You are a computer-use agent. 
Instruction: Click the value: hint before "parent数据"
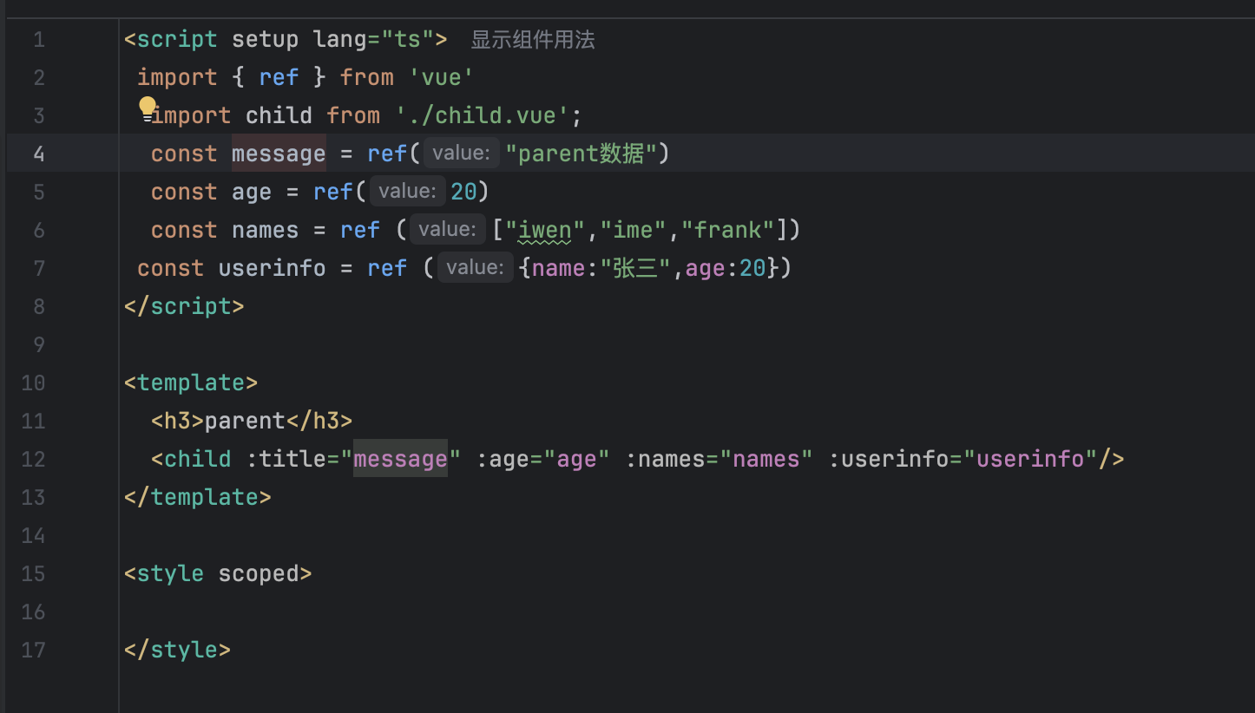click(x=461, y=154)
